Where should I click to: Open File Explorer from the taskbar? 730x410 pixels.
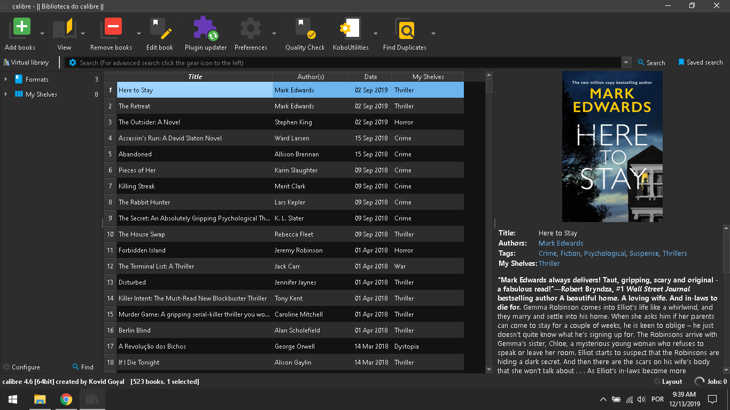coord(40,399)
